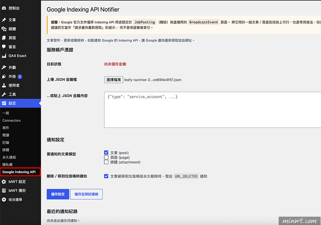Select 永久連結 settings submenu
The image size is (321, 225).
coord(9,157)
